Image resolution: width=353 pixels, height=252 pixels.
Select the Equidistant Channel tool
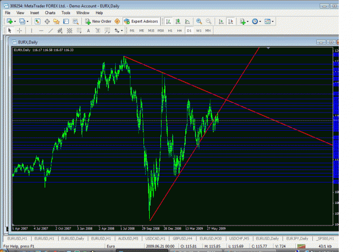click(x=60, y=31)
